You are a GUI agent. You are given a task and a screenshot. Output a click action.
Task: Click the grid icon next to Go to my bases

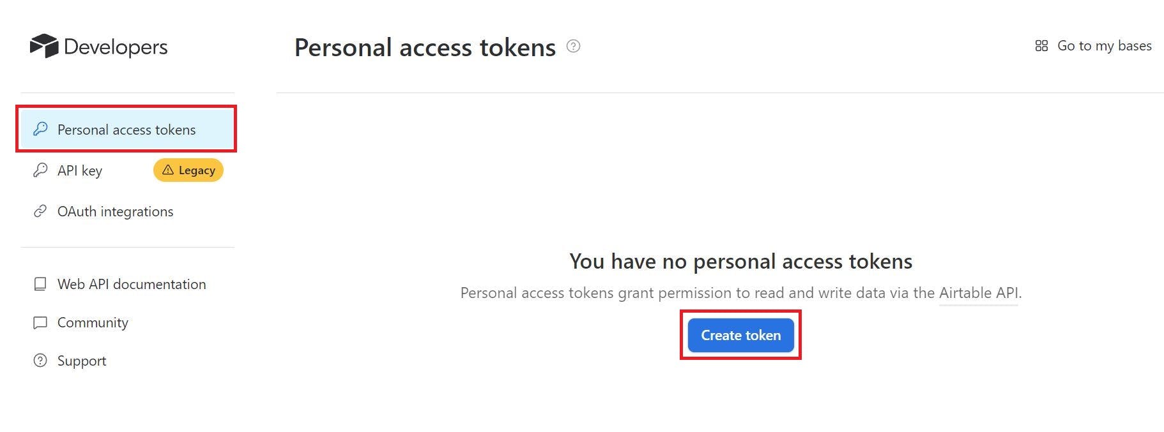[1041, 45]
